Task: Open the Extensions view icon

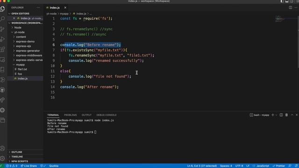Action: 2,49
